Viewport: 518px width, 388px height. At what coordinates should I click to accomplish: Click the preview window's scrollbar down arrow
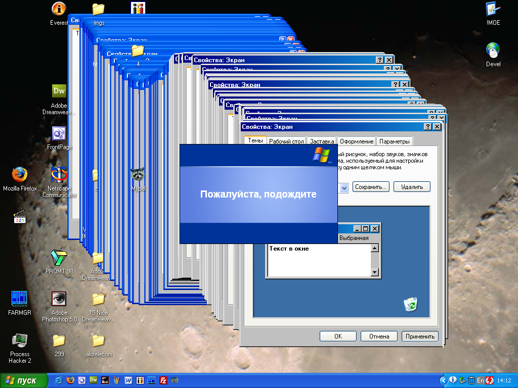click(x=375, y=272)
